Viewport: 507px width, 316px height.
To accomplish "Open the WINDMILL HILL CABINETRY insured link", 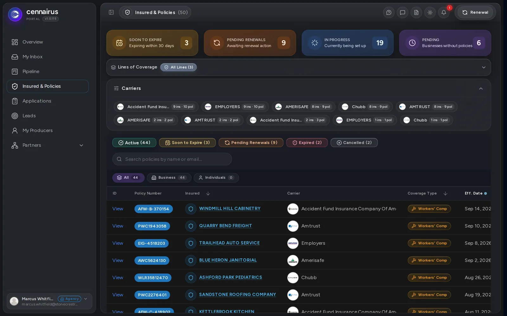I will coord(230,209).
